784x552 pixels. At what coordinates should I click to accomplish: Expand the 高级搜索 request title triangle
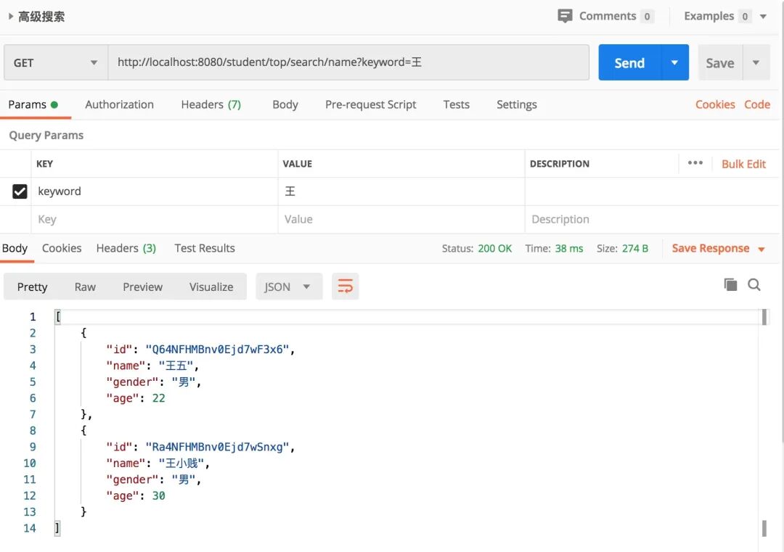click(10, 16)
